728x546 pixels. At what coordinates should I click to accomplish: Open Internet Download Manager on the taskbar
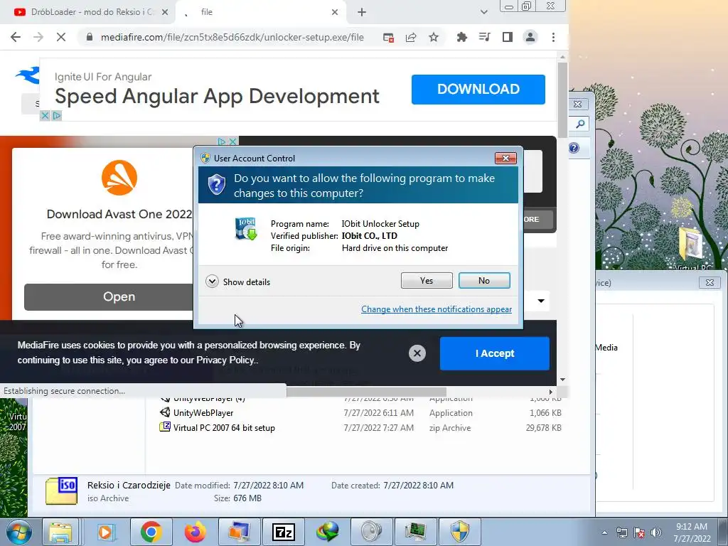click(327, 532)
